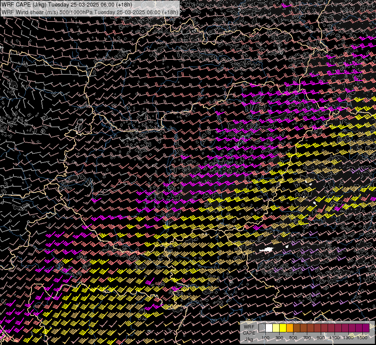Image resolution: width=376 pixels, height=345 pixels.
Task: Click the WRF CAPE title line
Action: 67,5
